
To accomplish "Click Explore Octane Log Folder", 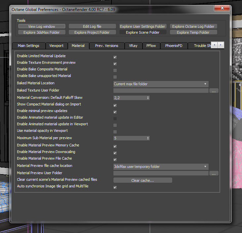I will [193, 26].
